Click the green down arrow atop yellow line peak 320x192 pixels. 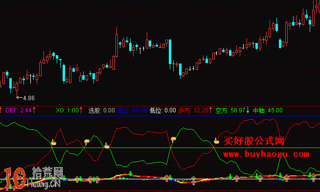click(131, 174)
